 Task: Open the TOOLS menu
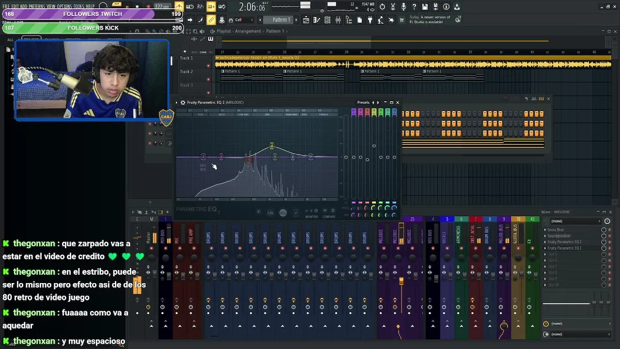click(x=79, y=7)
